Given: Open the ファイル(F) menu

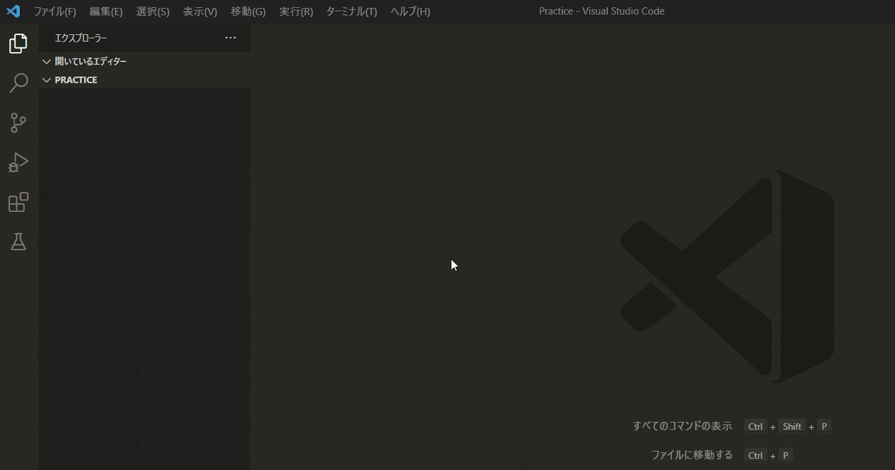Looking at the screenshot, I should click(x=55, y=11).
